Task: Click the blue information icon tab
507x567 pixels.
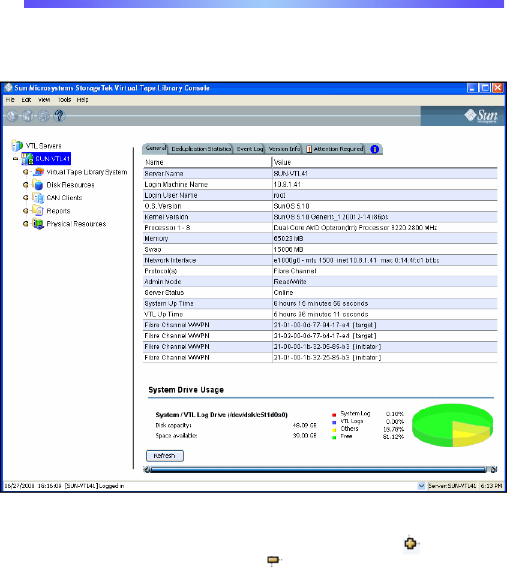Action: 374,149
